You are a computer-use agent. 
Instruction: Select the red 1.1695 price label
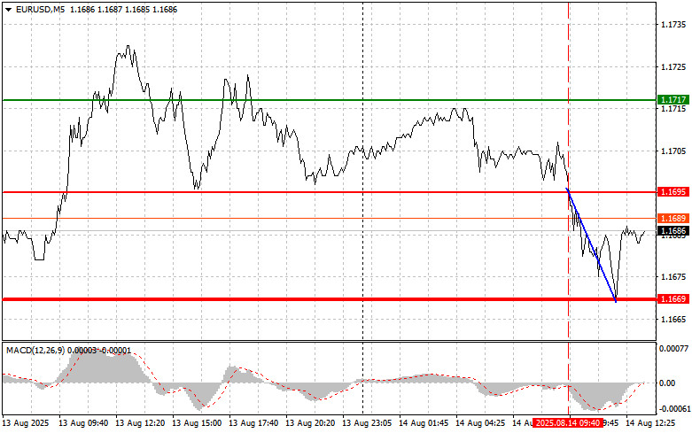click(x=673, y=192)
